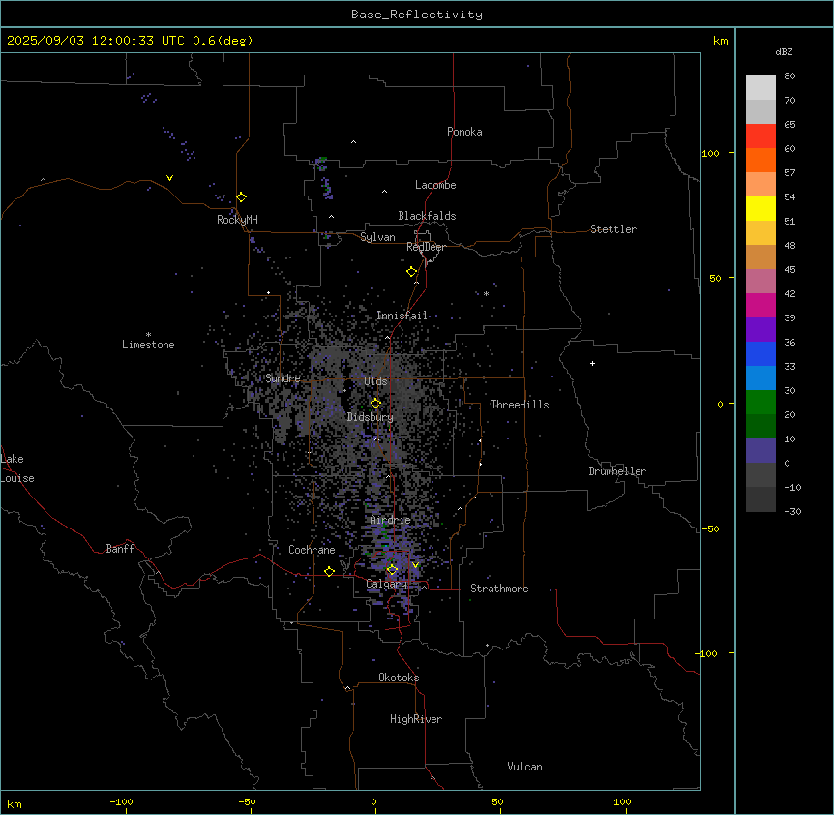This screenshot has height=815, width=834.
Task: Click the Olds label
Action: 375,381
